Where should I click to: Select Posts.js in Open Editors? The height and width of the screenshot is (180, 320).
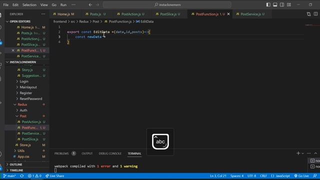[27, 33]
